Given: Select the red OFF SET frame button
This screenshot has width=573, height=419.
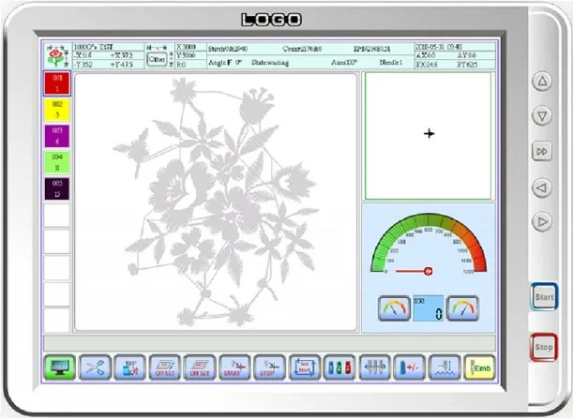Looking at the screenshot, I should click(x=200, y=367).
